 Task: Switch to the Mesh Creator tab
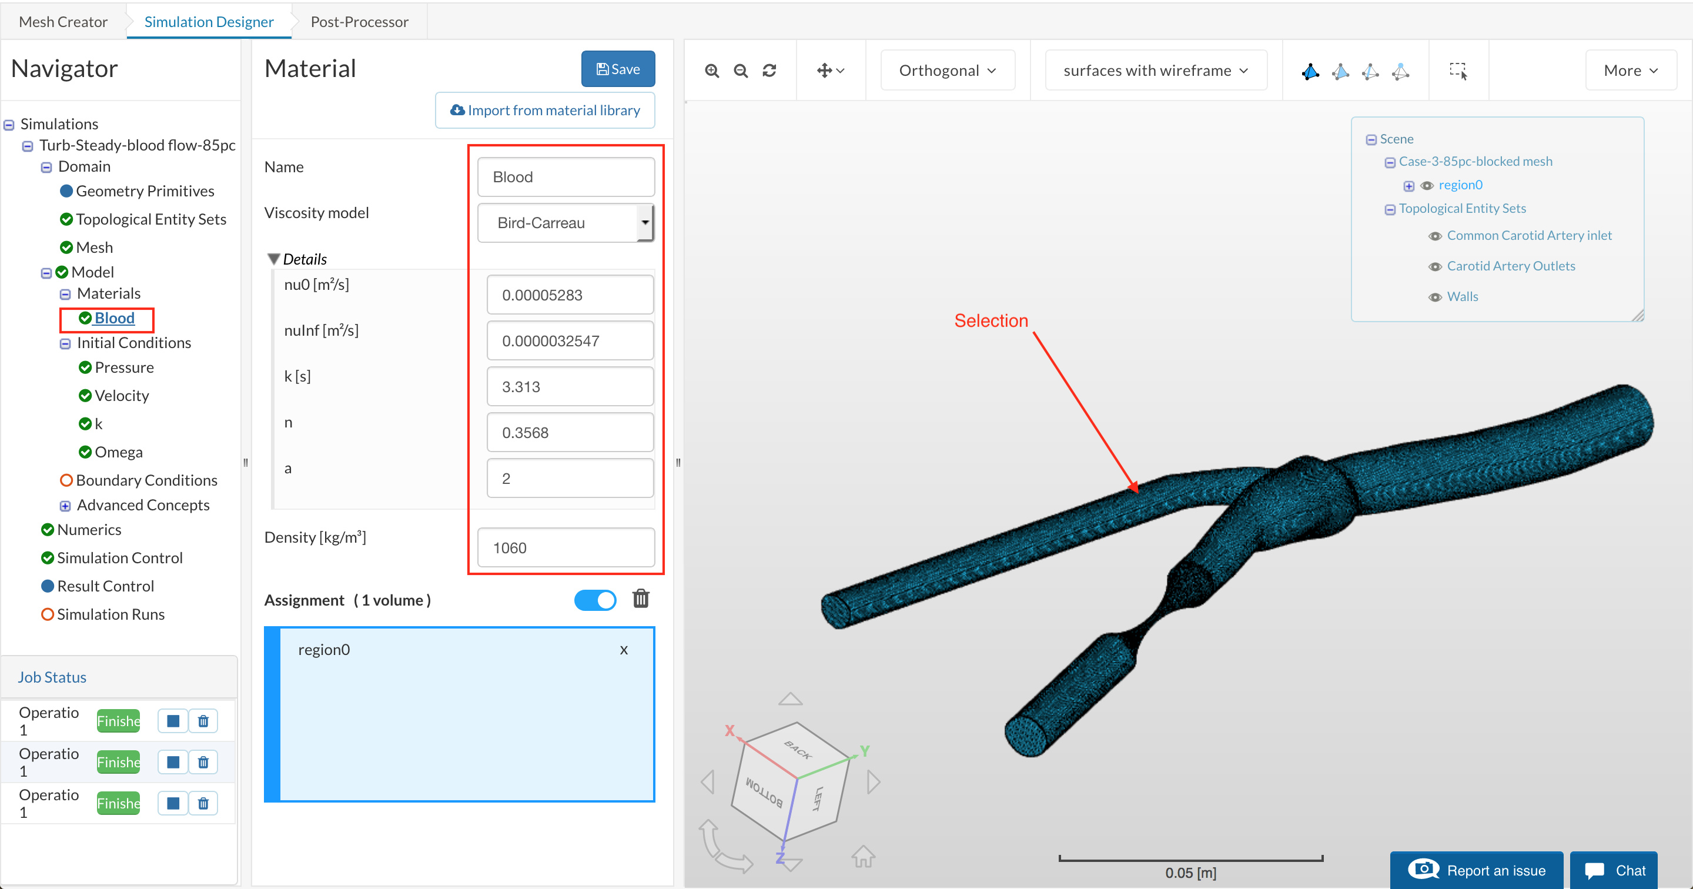(63, 22)
